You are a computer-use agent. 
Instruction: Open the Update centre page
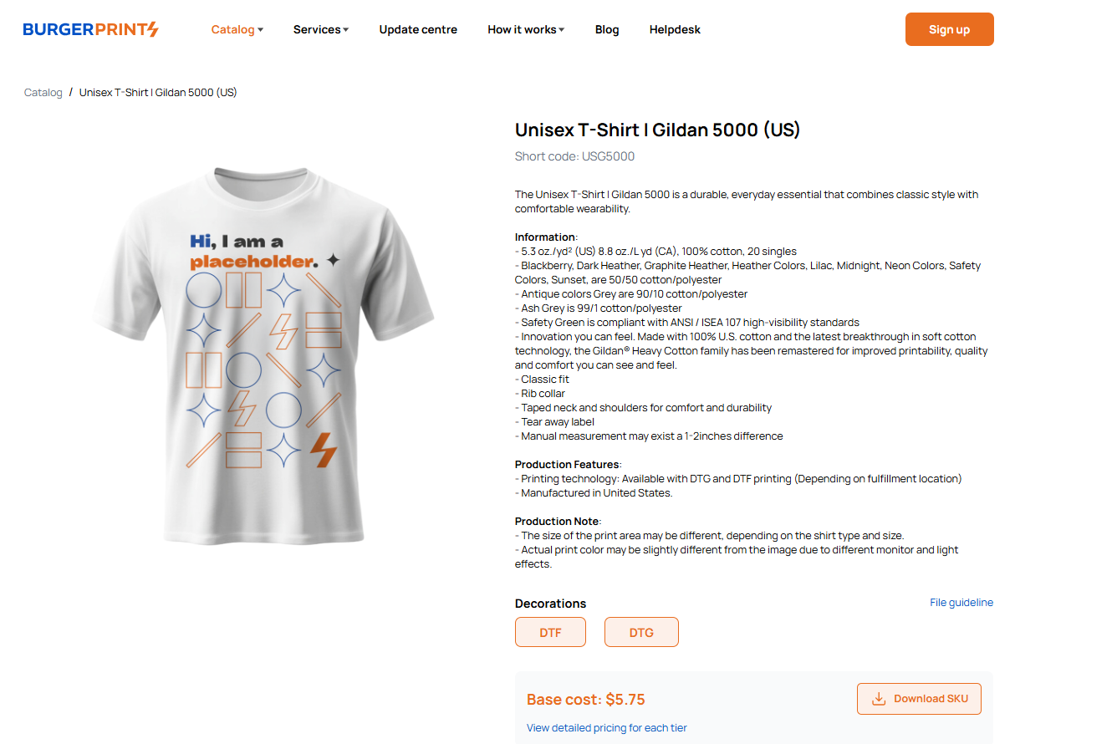point(418,29)
